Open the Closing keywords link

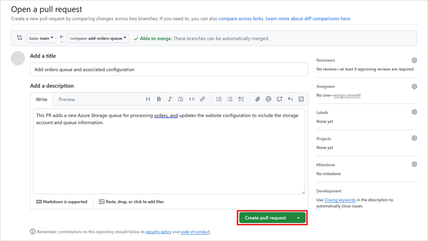point(340,200)
